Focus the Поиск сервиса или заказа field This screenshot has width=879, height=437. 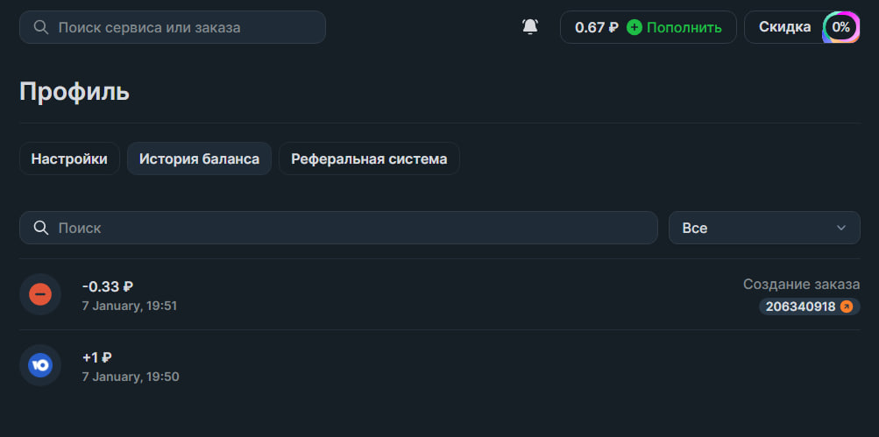[x=184, y=27]
